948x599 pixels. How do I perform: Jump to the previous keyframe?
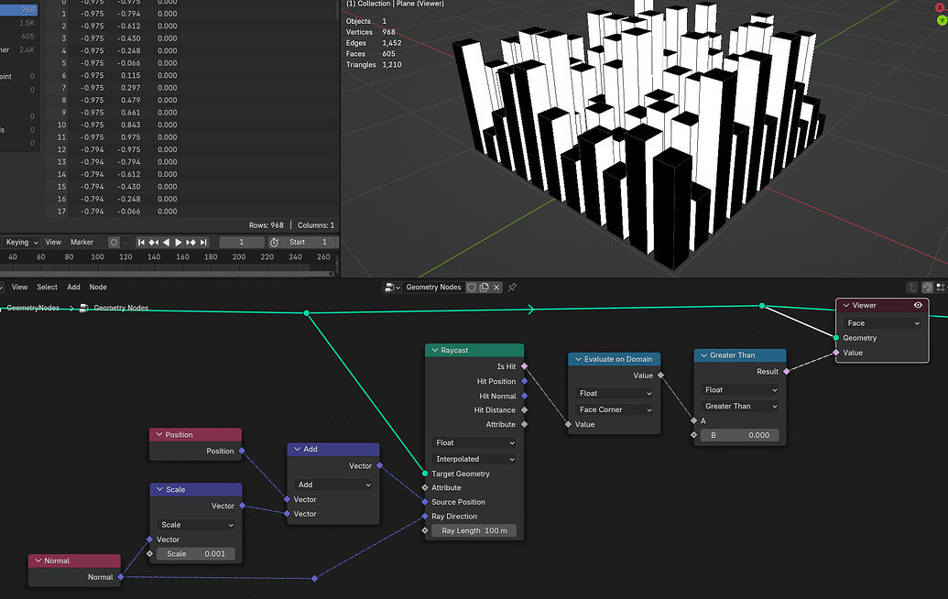coord(154,243)
